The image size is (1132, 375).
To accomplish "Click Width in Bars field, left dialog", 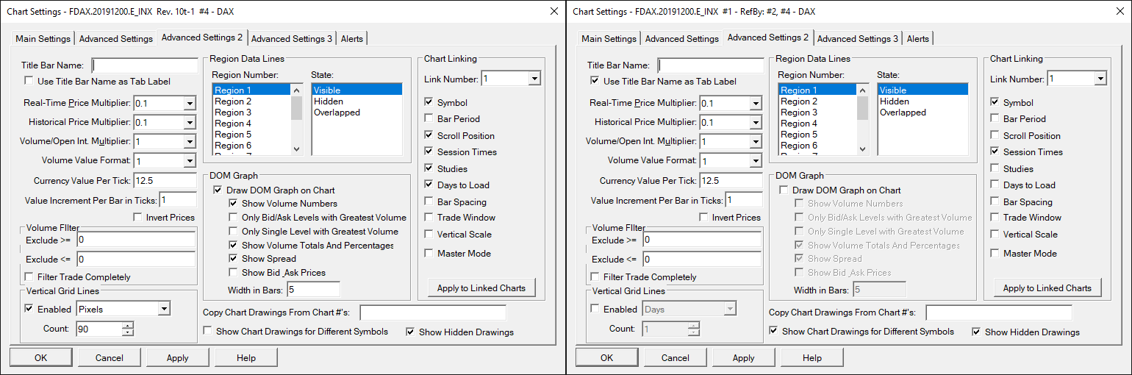I will 313,290.
